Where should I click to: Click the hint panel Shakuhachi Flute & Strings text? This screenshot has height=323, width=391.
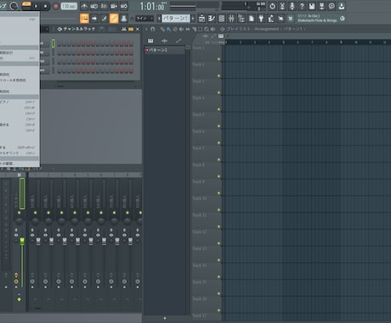pyautogui.click(x=317, y=20)
